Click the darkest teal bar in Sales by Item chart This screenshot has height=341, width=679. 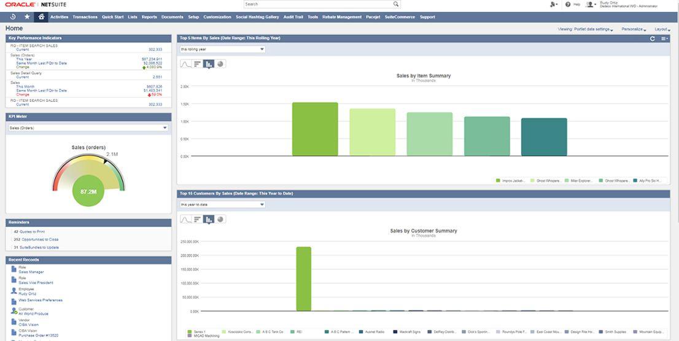tap(544, 137)
